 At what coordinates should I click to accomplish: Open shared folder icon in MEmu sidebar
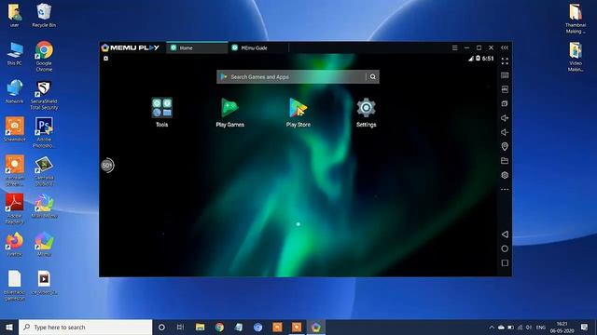[x=505, y=161]
